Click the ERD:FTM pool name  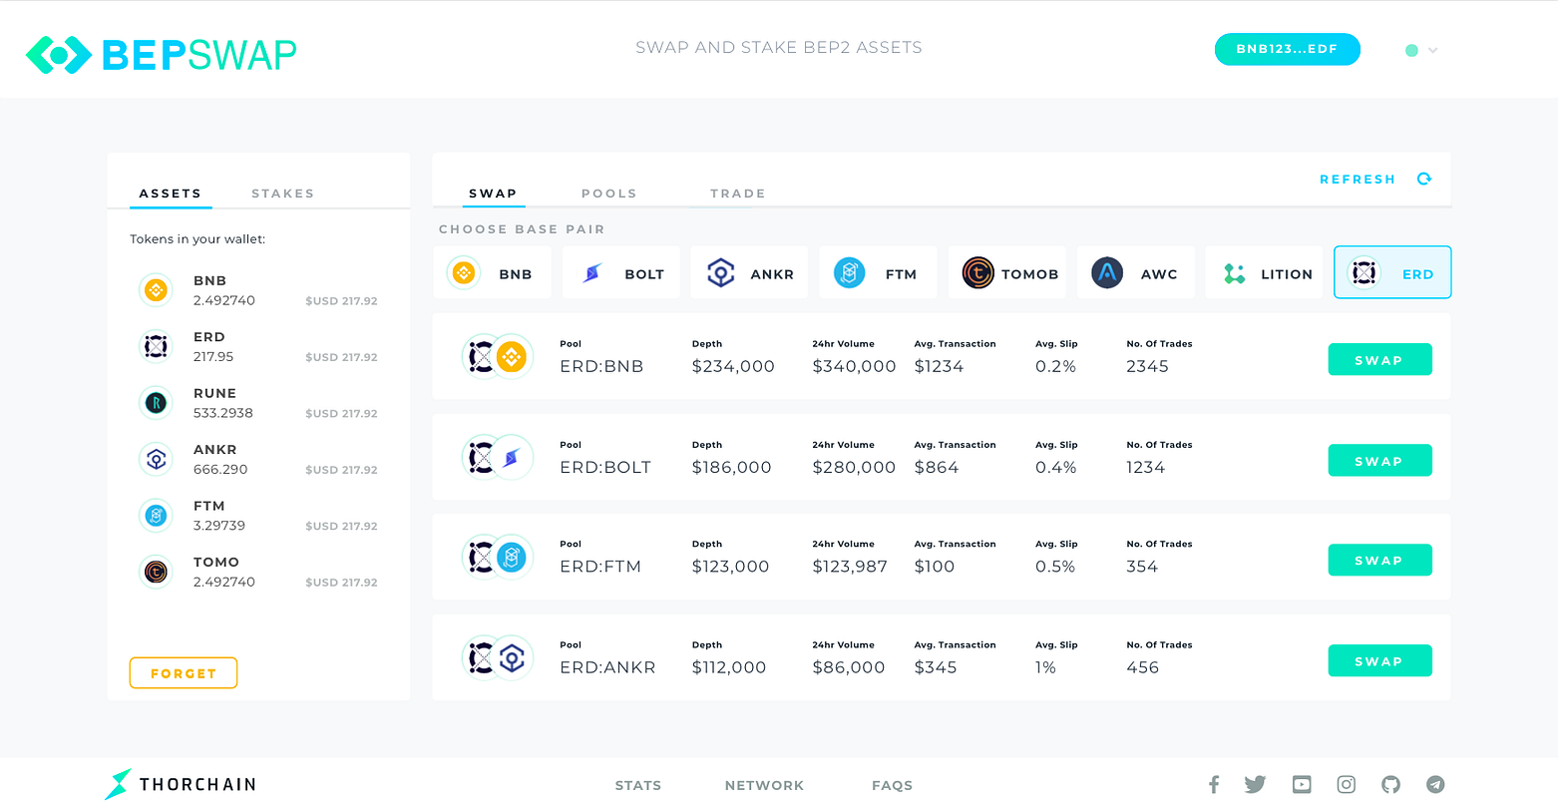(600, 567)
